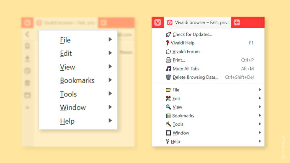
Task: Open Downloads panel icon in left sidebar
Action: click(27, 58)
